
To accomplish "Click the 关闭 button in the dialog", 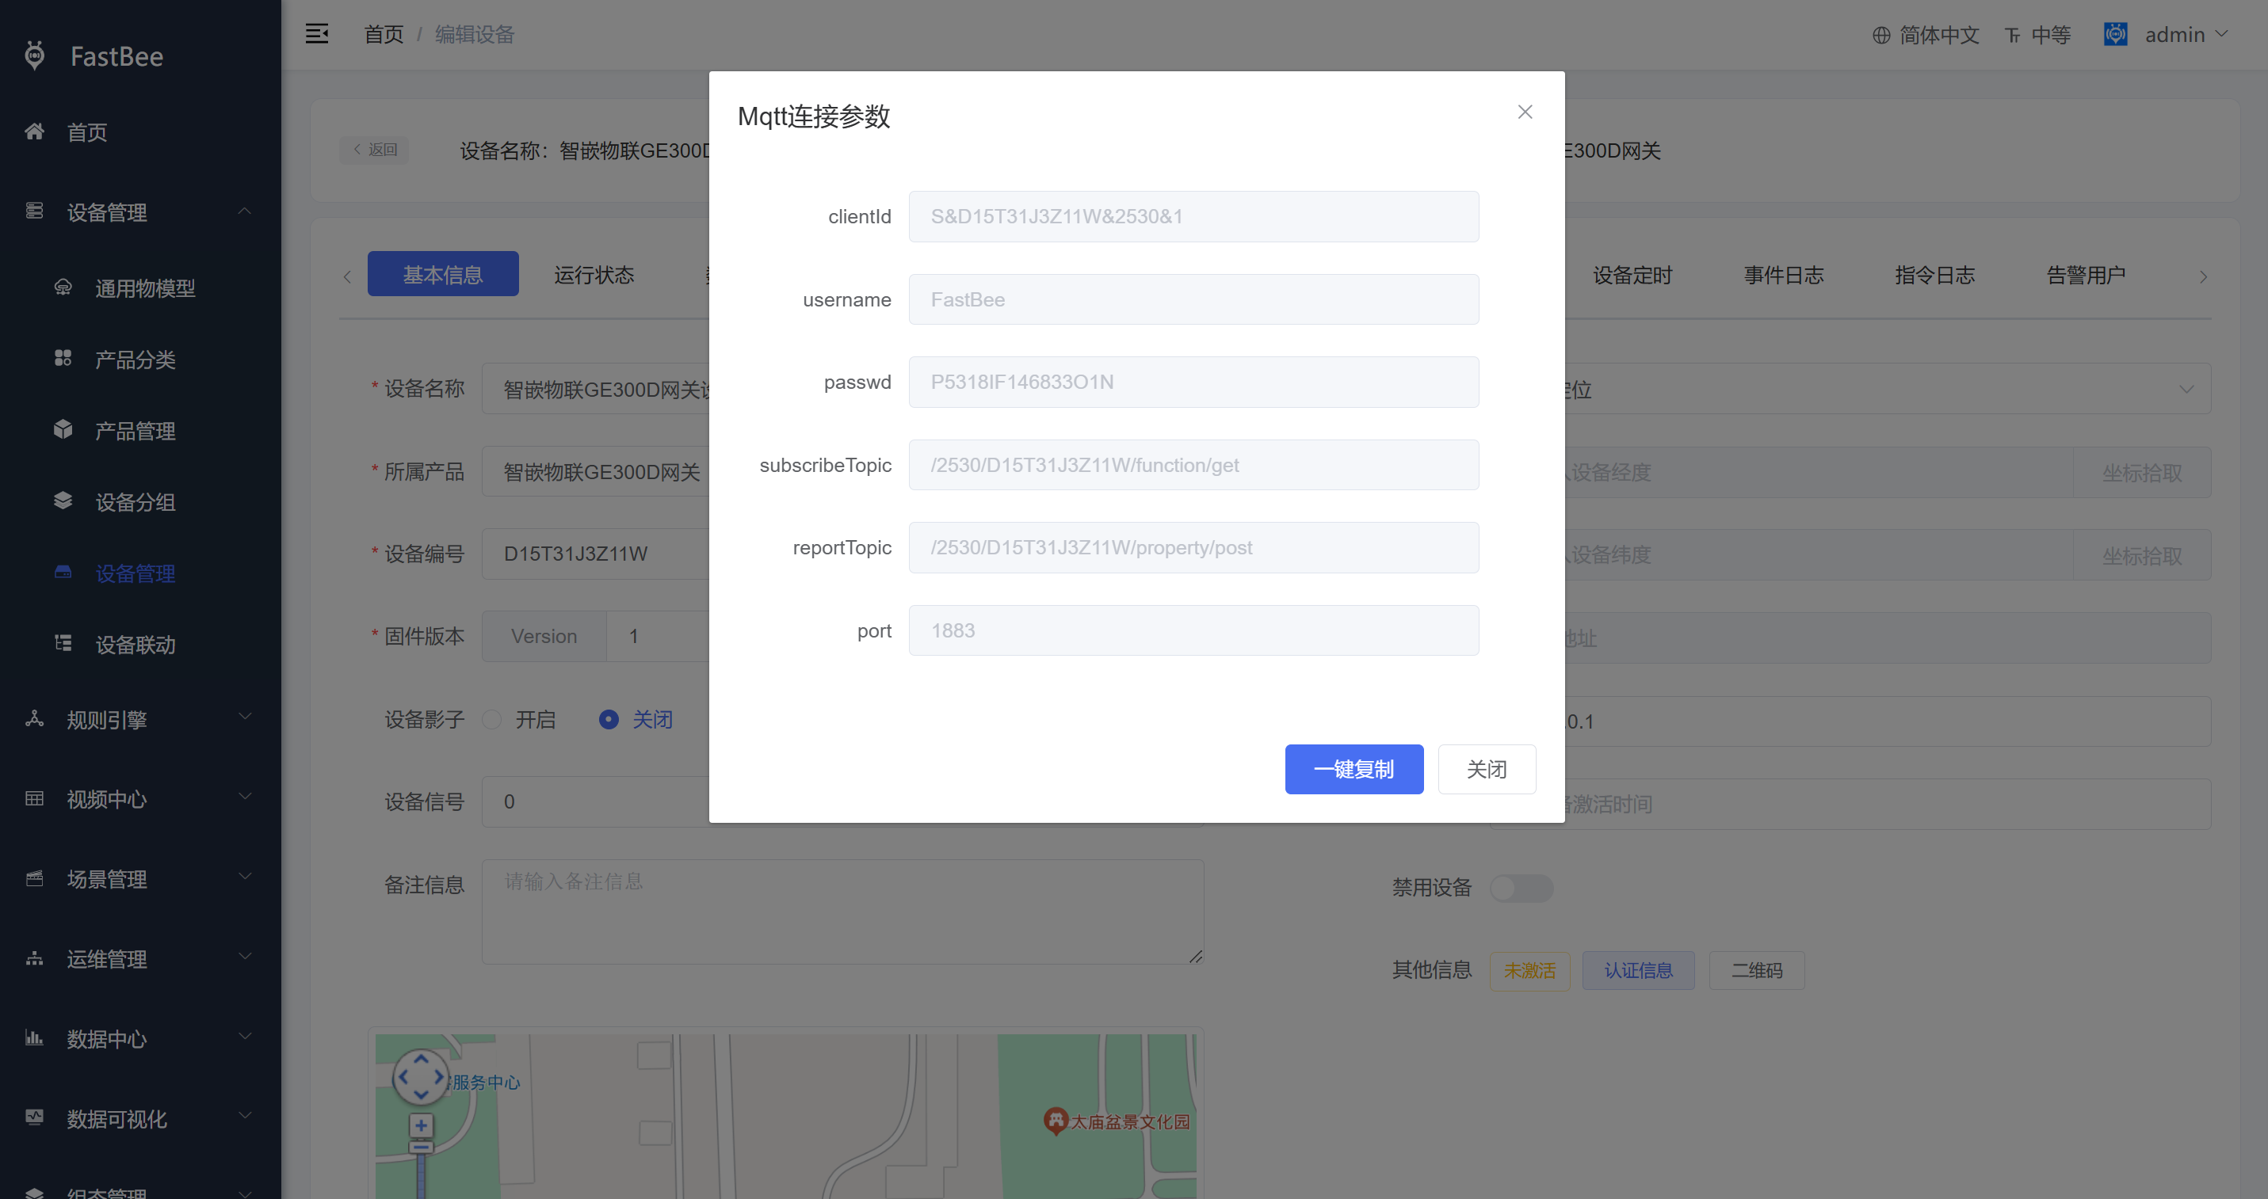I will point(1487,770).
